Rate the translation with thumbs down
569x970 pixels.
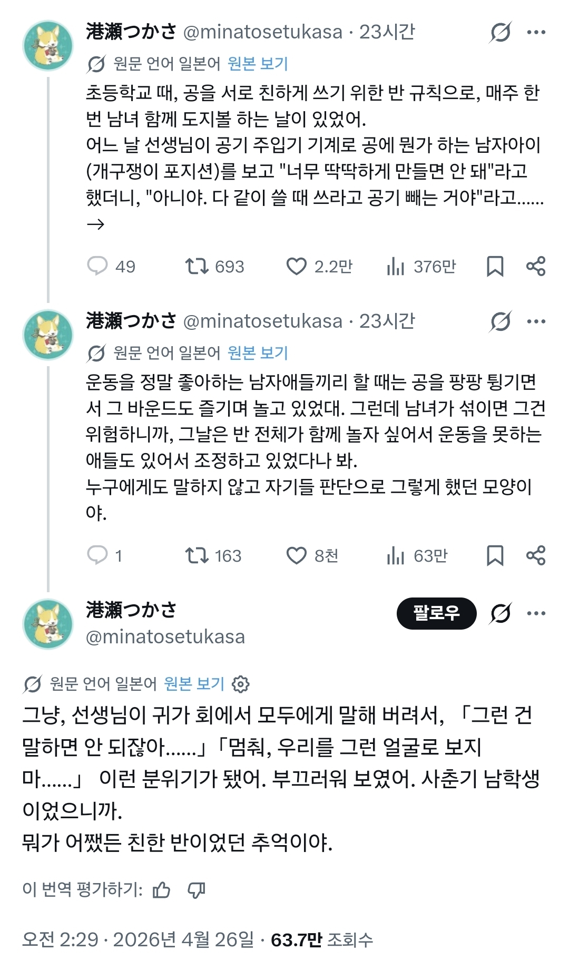[197, 890]
